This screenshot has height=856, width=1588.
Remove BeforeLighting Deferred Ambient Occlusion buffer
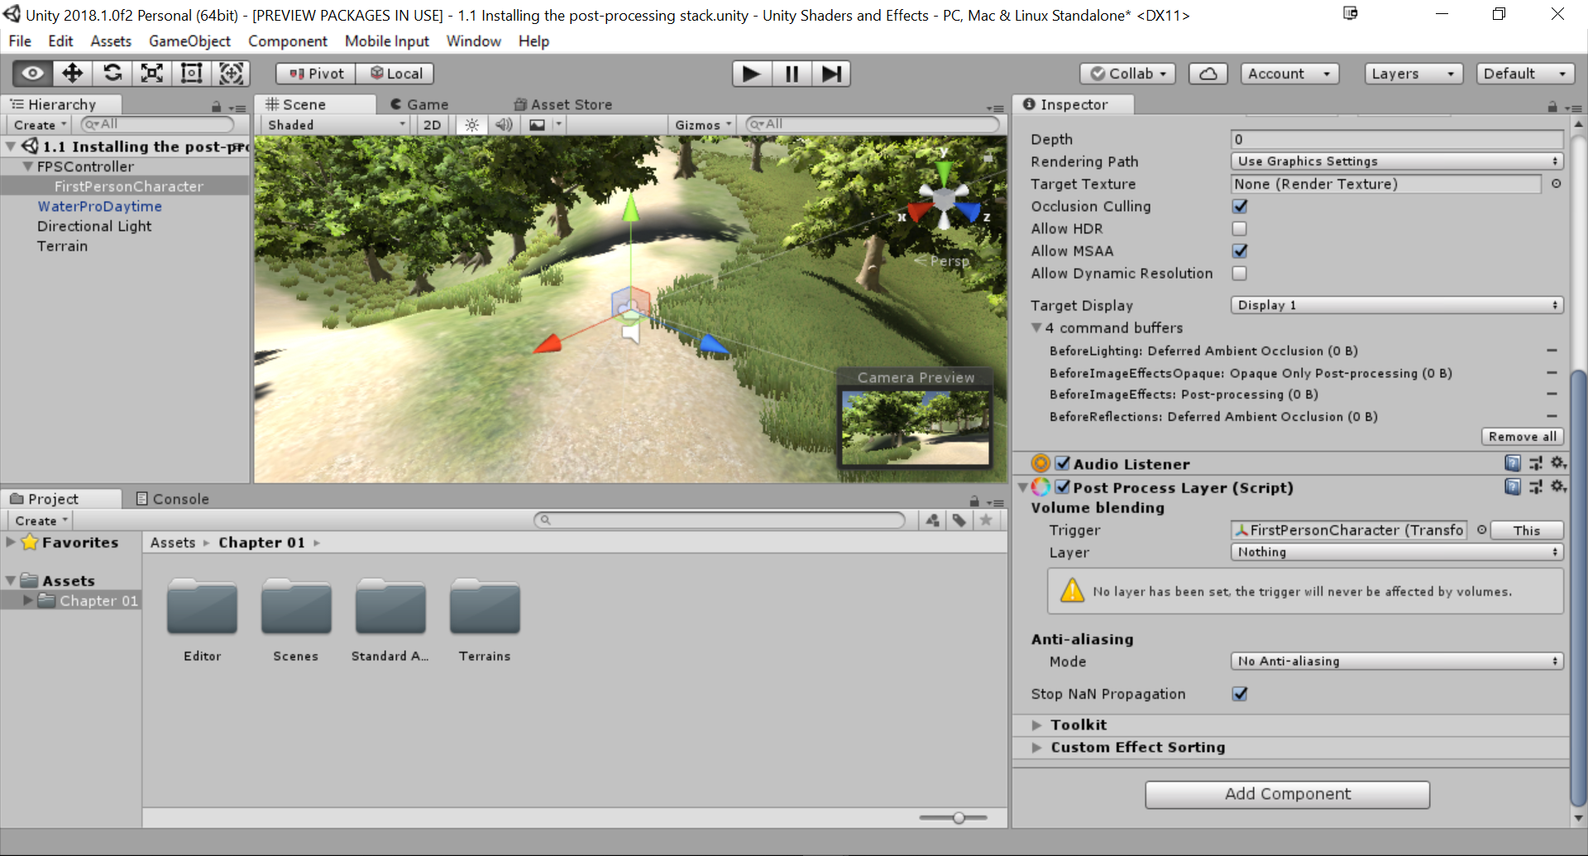[x=1552, y=351]
